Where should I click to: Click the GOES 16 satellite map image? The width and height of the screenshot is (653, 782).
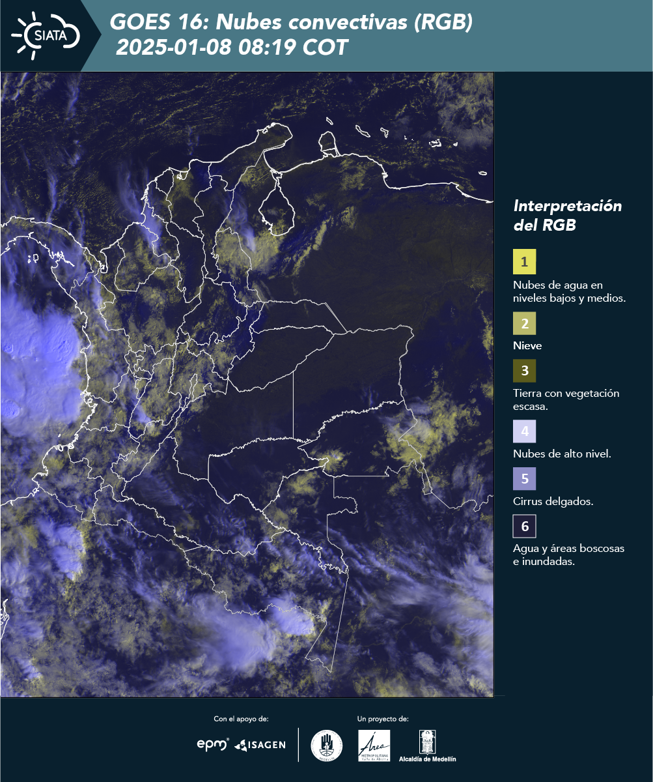click(x=247, y=384)
